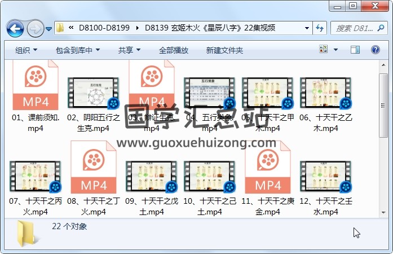The image size is (393, 254).
Task: Open the 包含到库中 menu
Action: click(78, 50)
